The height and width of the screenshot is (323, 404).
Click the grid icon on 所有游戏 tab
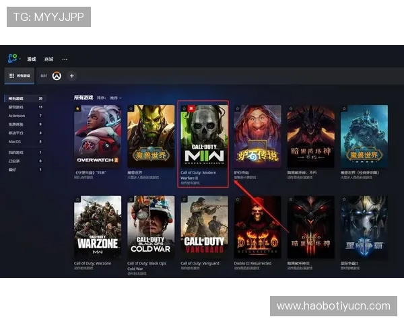[11, 76]
